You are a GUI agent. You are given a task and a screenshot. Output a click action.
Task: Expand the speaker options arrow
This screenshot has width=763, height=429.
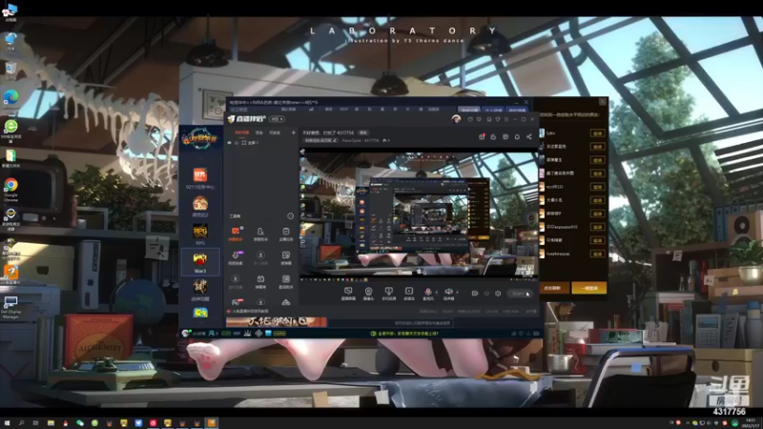pos(457,292)
